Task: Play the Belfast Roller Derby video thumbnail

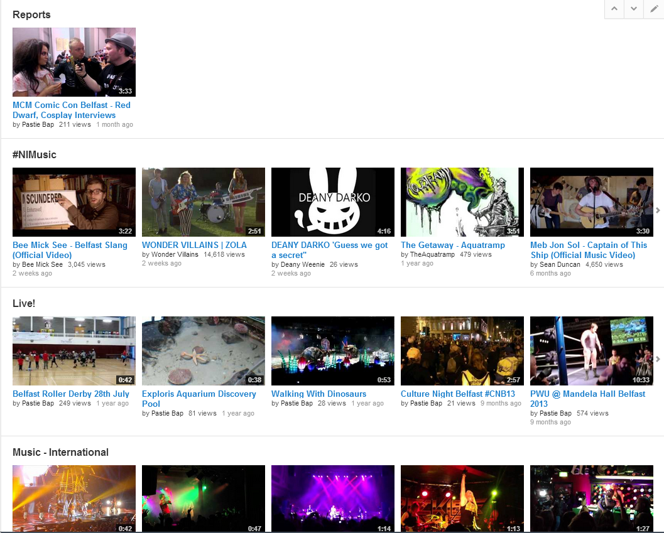Action: 74,351
